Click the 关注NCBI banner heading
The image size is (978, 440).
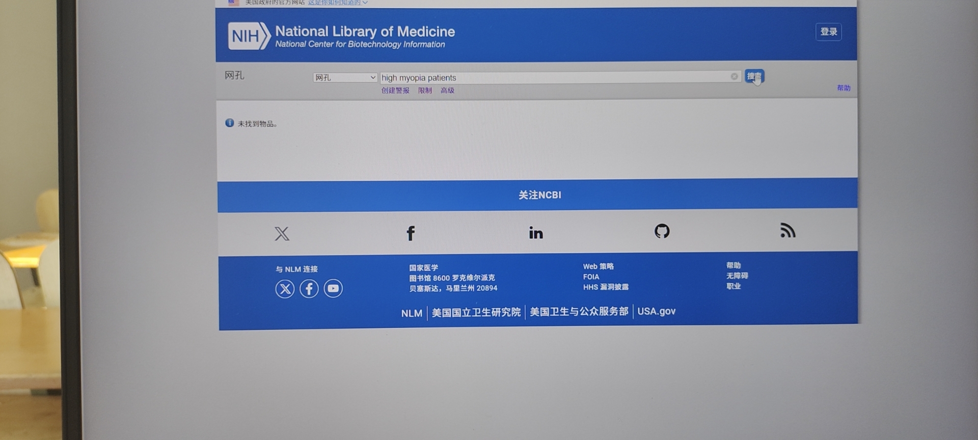click(x=540, y=195)
